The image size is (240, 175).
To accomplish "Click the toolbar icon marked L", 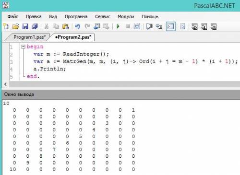I will 204,26.
